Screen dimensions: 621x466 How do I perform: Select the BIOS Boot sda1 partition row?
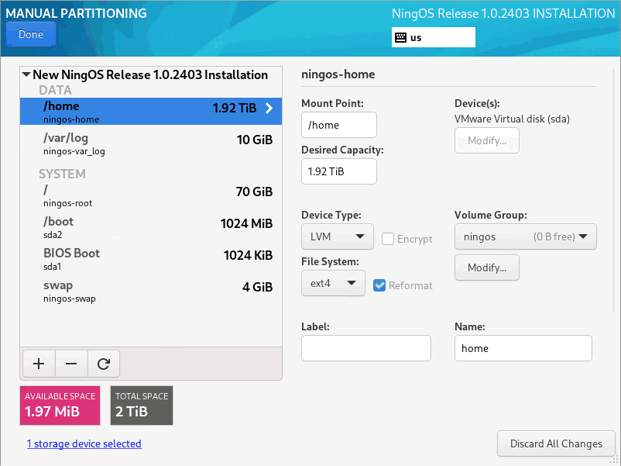(x=151, y=259)
